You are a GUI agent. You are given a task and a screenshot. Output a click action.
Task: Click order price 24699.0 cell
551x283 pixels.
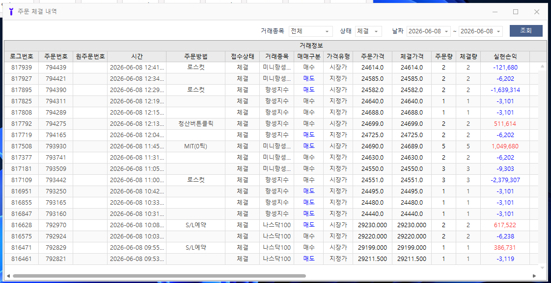[x=372, y=123]
